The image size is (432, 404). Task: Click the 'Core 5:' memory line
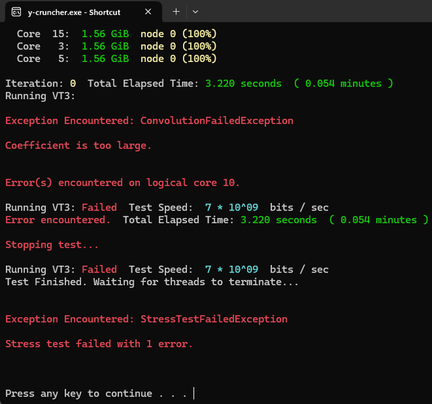[117, 59]
